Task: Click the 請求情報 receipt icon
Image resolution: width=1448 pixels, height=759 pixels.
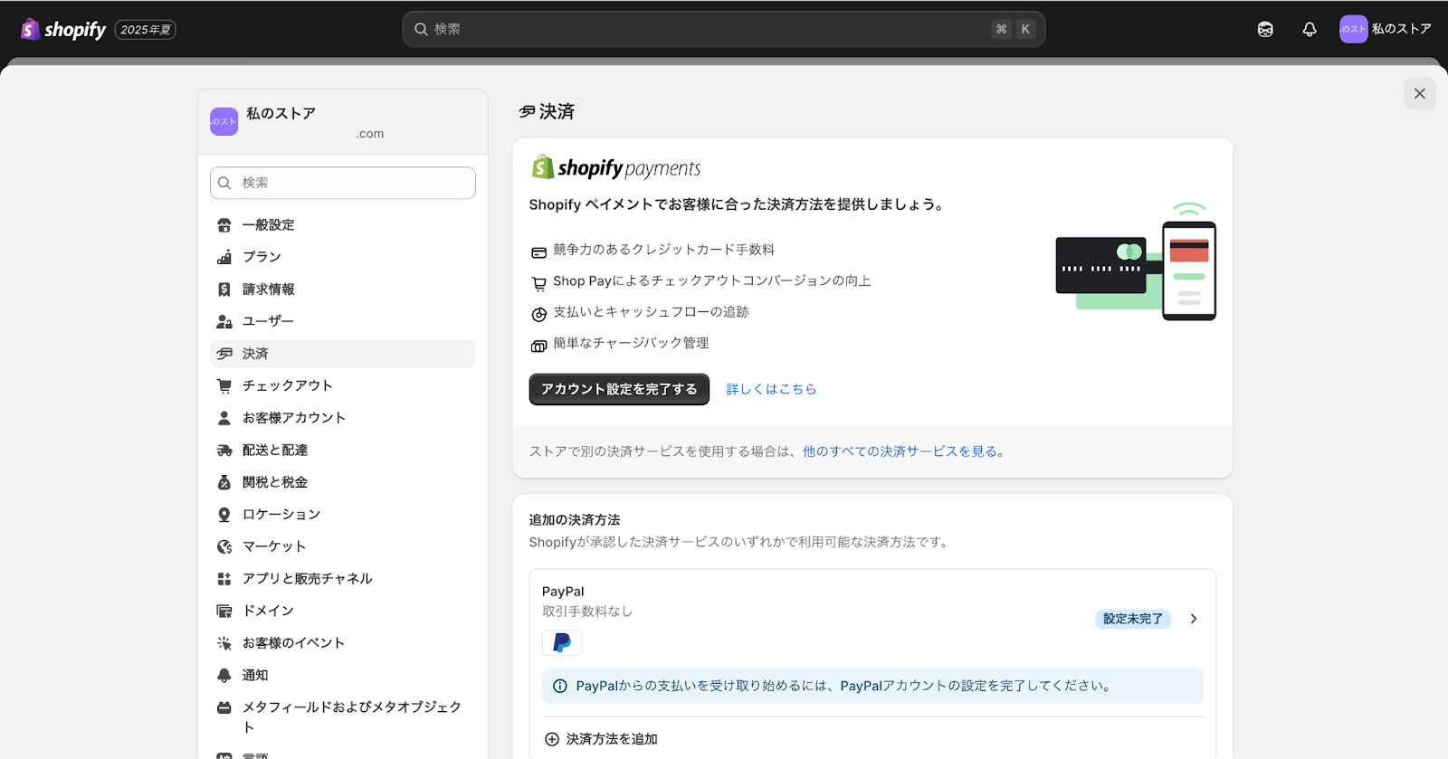Action: (x=224, y=289)
